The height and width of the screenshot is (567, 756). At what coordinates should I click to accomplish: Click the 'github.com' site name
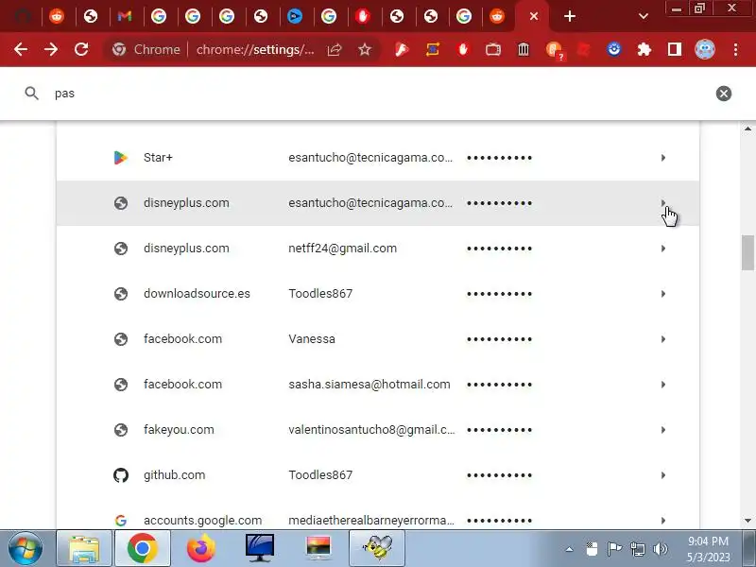click(x=175, y=475)
